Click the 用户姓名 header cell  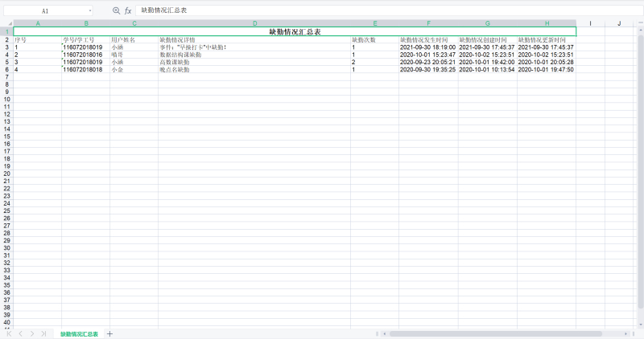point(134,39)
